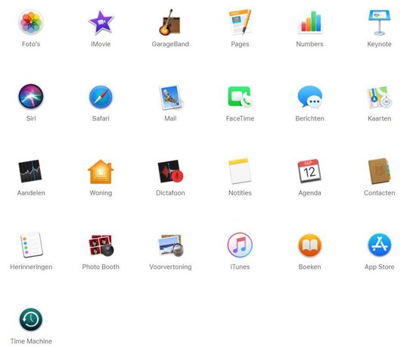The height and width of the screenshot is (353, 416).
Task: Select the "Contacten" label
Action: 380,193
